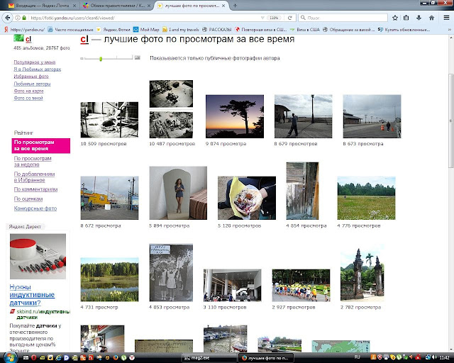Reload the page with the refresh icon

290,18
